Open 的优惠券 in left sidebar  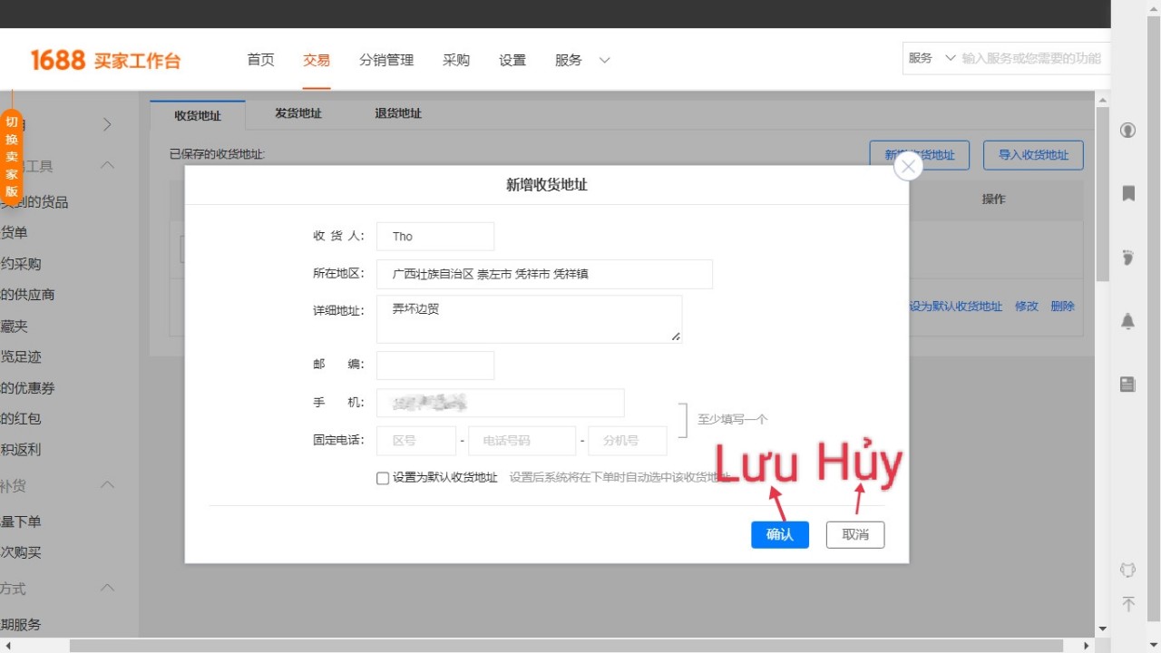pyautogui.click(x=27, y=387)
